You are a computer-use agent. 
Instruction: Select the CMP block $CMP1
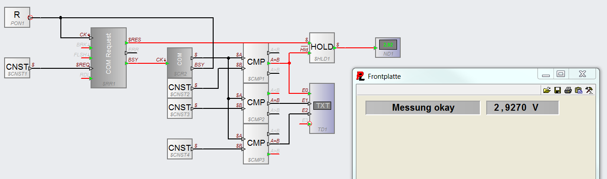[256, 63]
